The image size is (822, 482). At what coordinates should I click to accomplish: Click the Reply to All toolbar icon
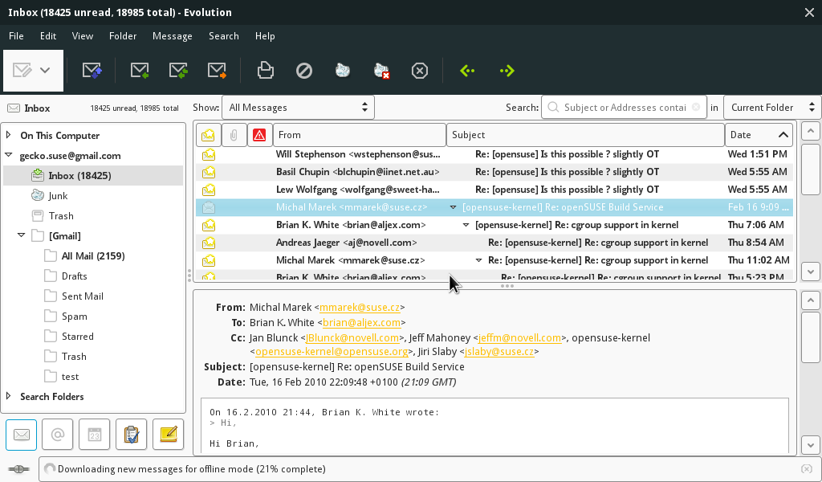coord(178,70)
